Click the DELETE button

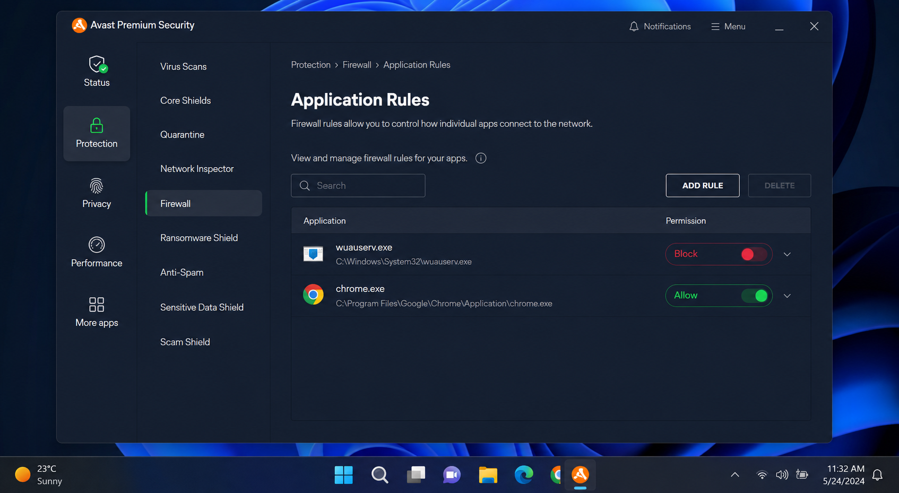point(780,185)
